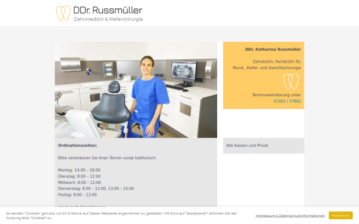The width and height of the screenshot is (359, 224).
Task: Click 'Bitte vereinbaren Sie Ihren Termin' sentence
Action: [x=107, y=158]
